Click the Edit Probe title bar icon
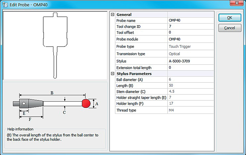The width and height of the screenshot is (246, 155). 5,5
